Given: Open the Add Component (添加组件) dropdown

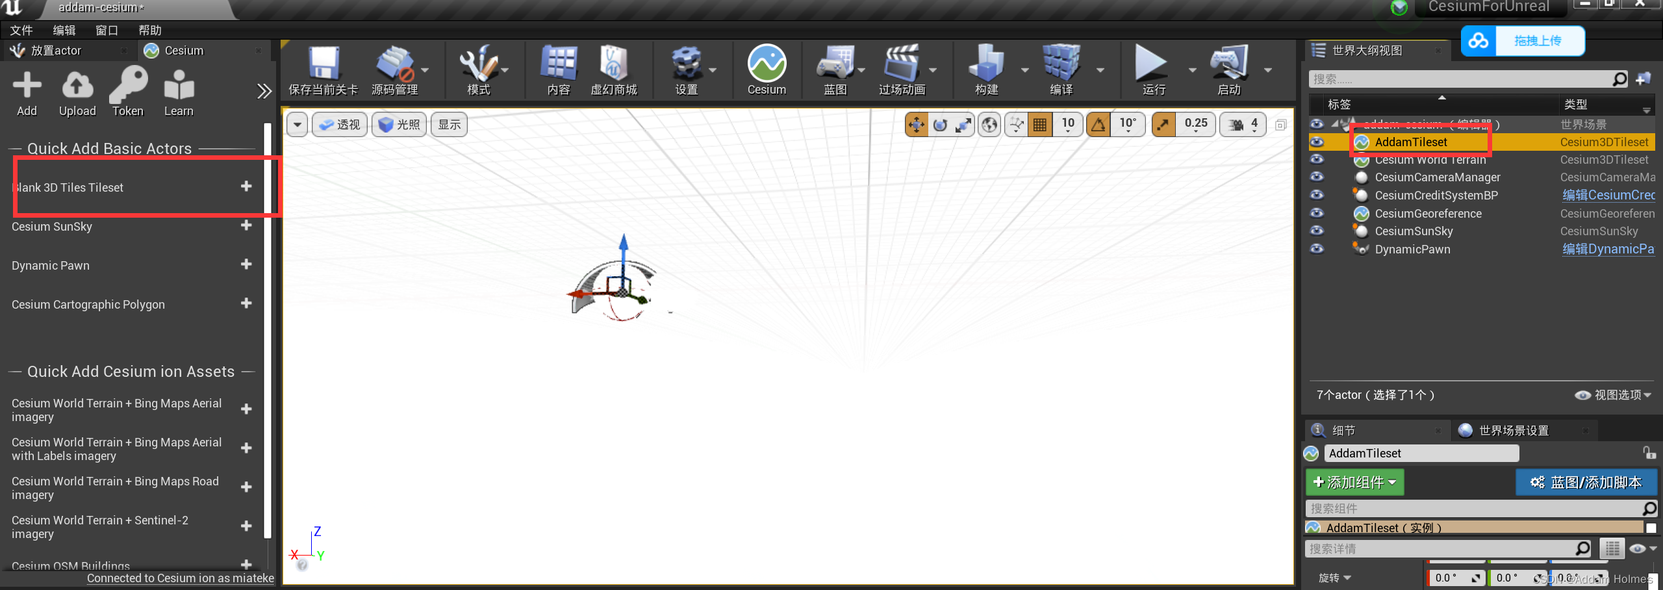Looking at the screenshot, I should [1355, 482].
